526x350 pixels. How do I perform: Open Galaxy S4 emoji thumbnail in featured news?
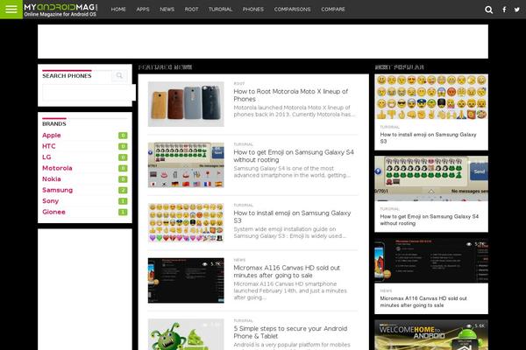point(186,164)
